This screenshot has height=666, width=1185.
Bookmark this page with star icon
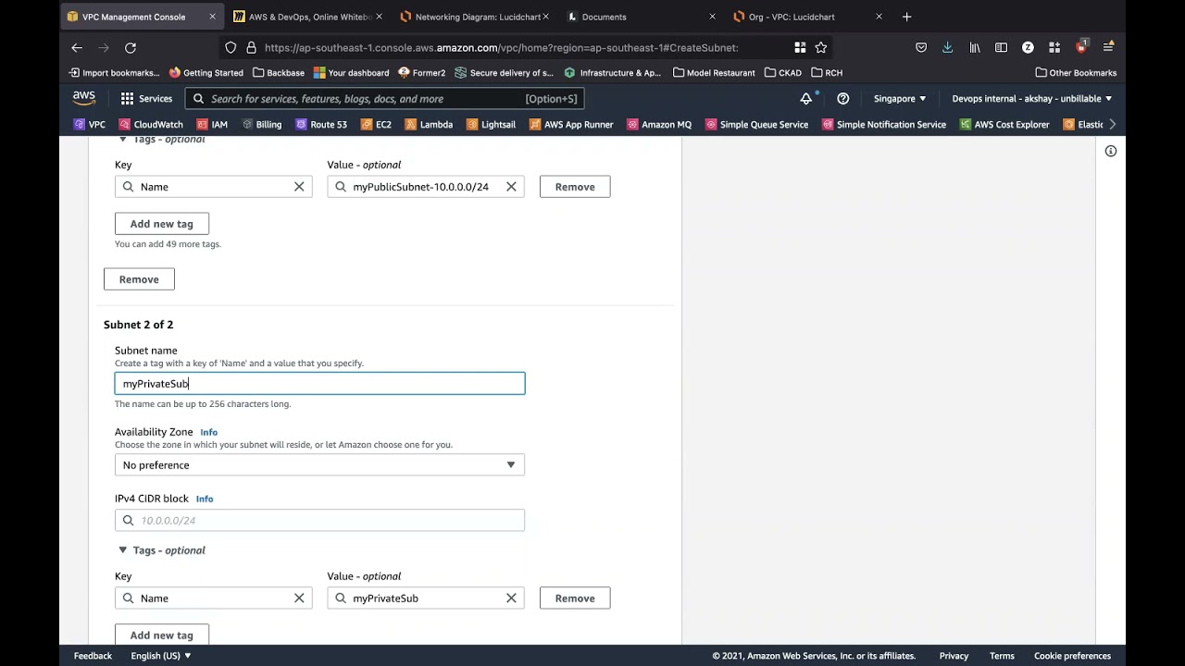(821, 47)
